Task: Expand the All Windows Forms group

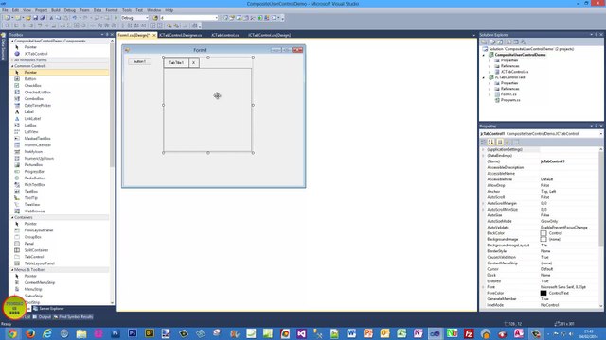Action: (12, 60)
